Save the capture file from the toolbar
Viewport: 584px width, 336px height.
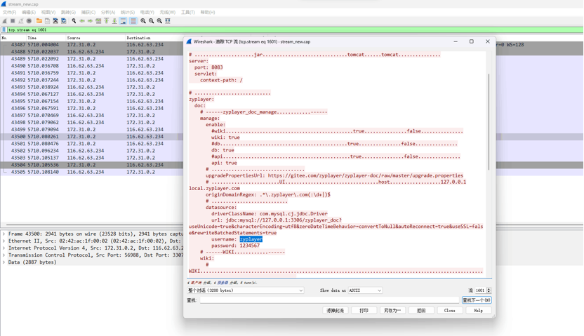click(x=47, y=21)
